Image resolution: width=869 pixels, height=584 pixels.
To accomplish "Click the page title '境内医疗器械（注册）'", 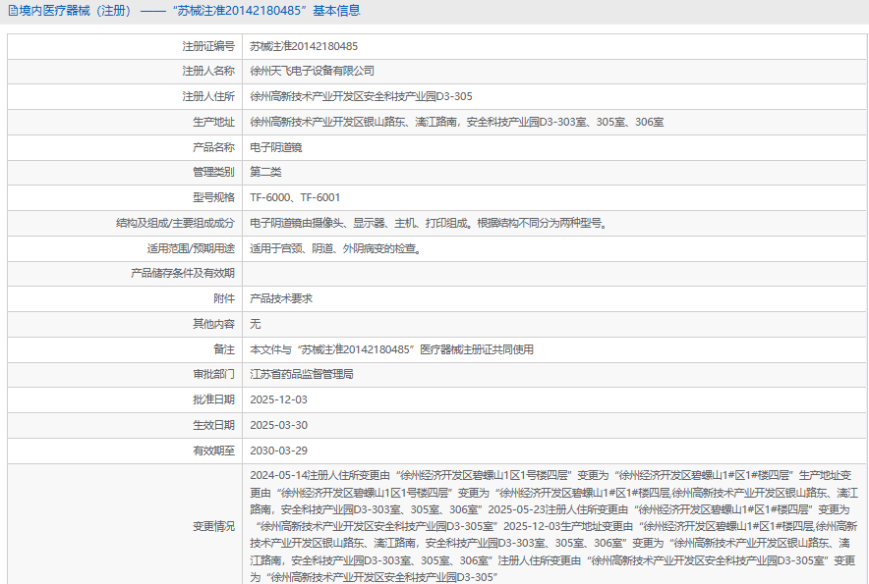I will point(77,11).
